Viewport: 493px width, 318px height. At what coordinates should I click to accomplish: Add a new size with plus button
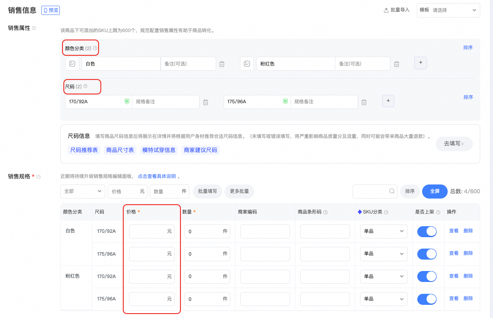coord(388,101)
